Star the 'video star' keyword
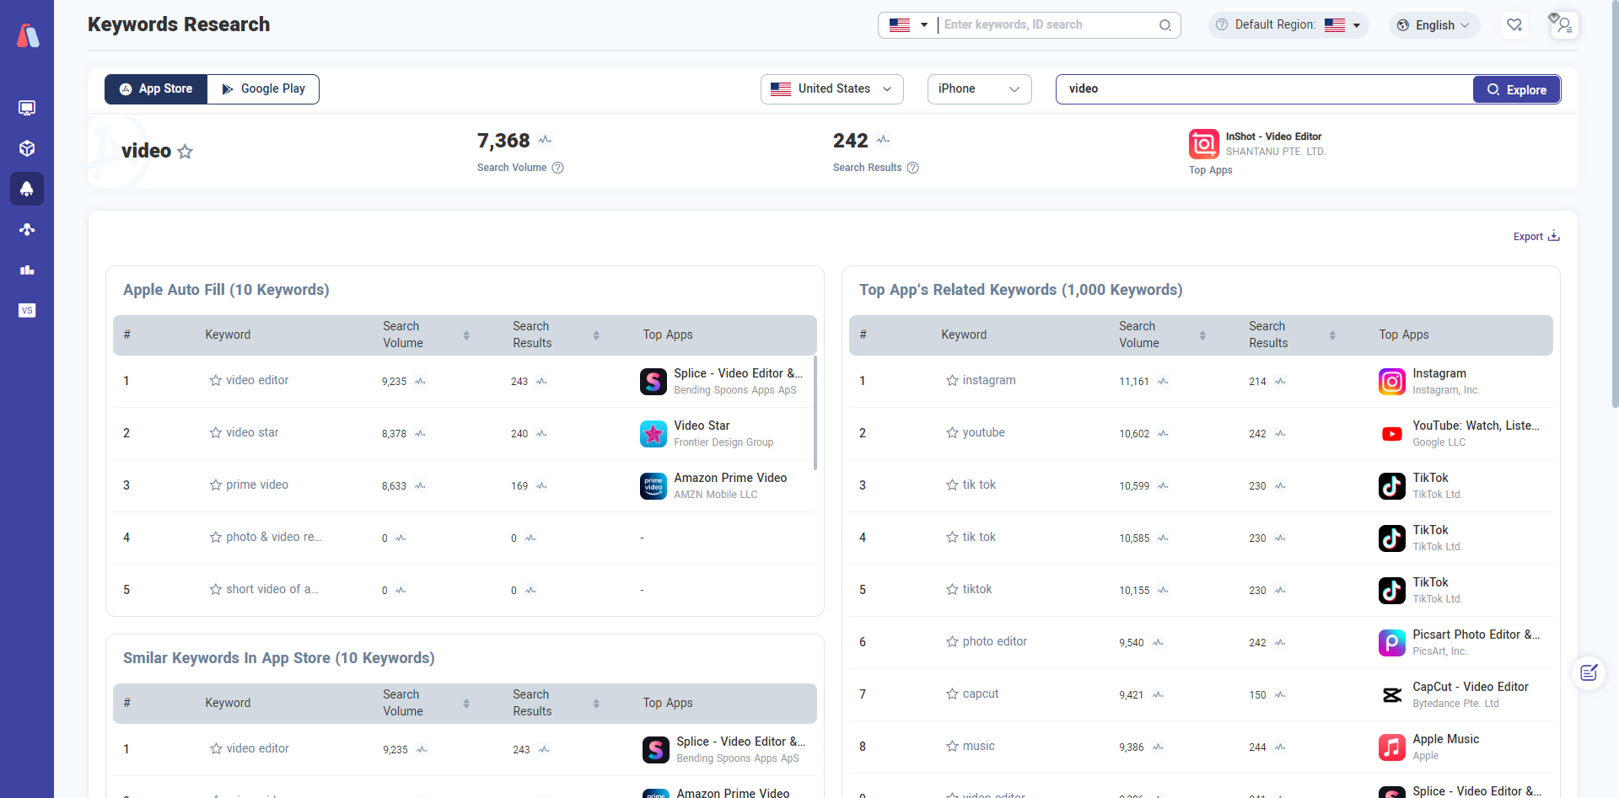This screenshot has width=1619, height=798. click(216, 433)
